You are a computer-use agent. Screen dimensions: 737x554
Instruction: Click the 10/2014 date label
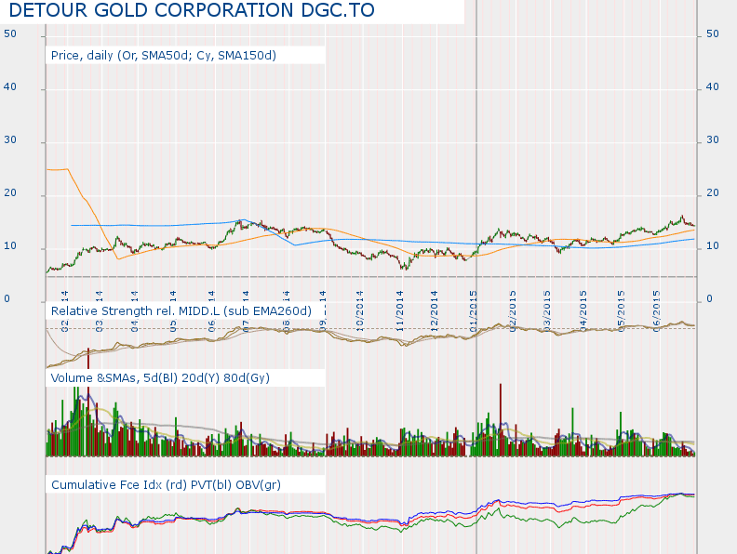pos(359,311)
